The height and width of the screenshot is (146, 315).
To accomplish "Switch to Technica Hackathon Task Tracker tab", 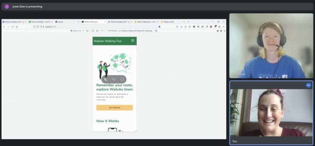I will (x=40, y=22).
